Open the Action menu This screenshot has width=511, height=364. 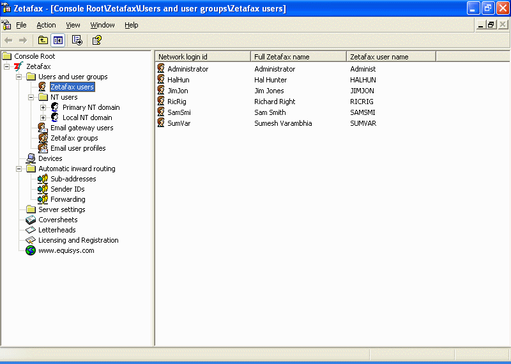click(46, 25)
